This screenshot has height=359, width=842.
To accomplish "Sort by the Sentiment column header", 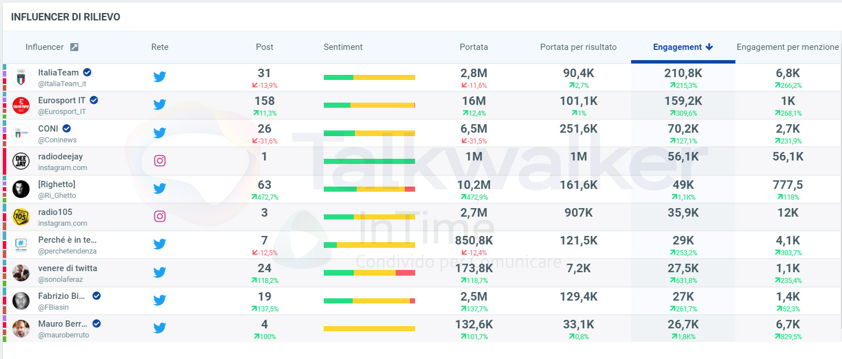I will [x=343, y=47].
